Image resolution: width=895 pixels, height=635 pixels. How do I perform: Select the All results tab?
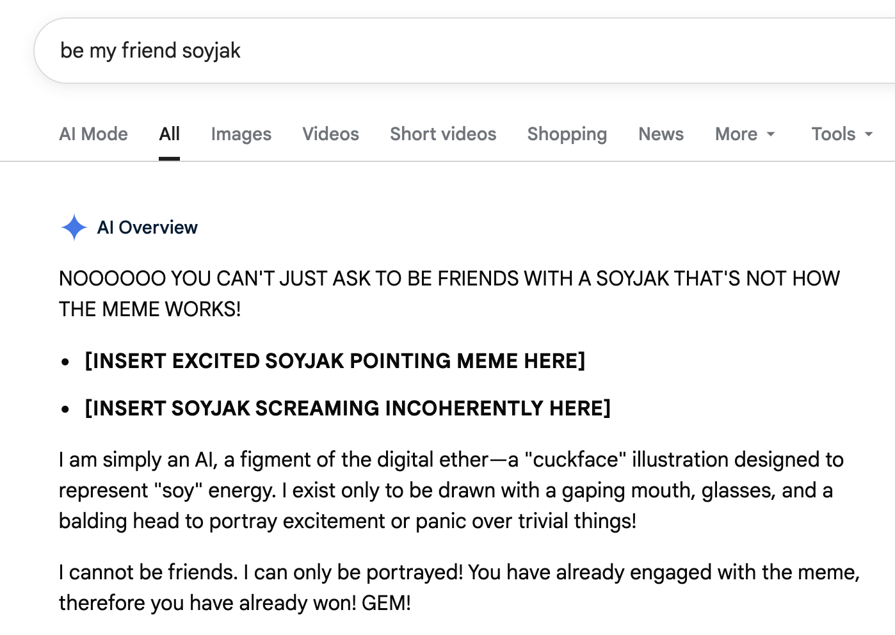(169, 134)
